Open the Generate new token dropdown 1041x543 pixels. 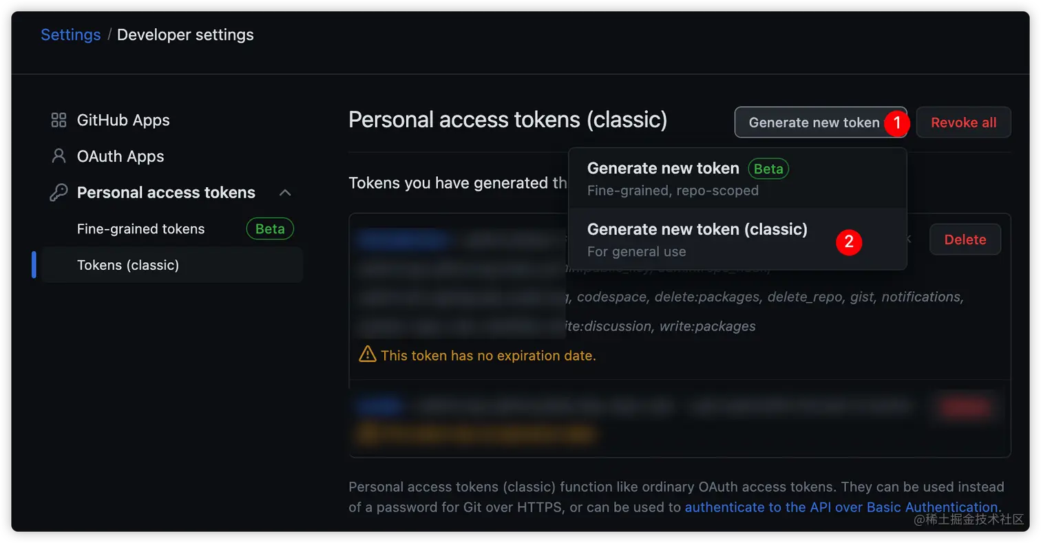point(814,123)
